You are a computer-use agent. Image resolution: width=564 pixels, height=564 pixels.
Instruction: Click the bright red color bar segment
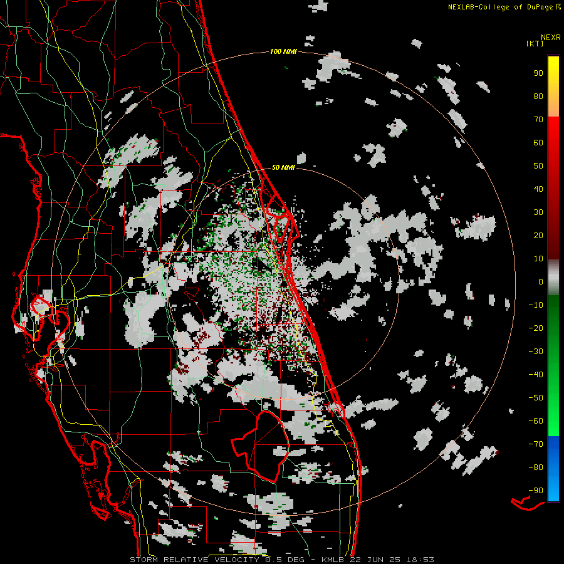553,132
